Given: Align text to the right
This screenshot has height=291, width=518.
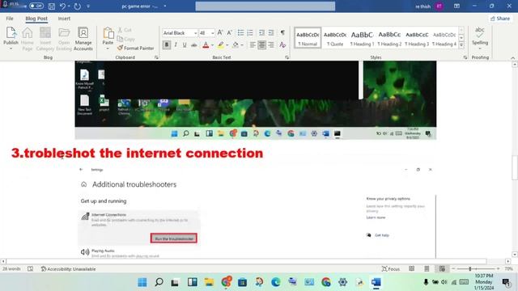Looking at the screenshot, I should pos(271,44).
